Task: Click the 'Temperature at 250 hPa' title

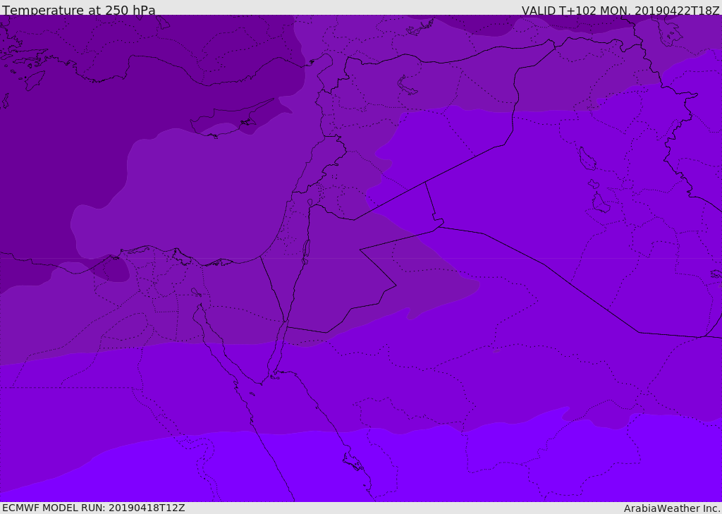Action: coord(79,10)
